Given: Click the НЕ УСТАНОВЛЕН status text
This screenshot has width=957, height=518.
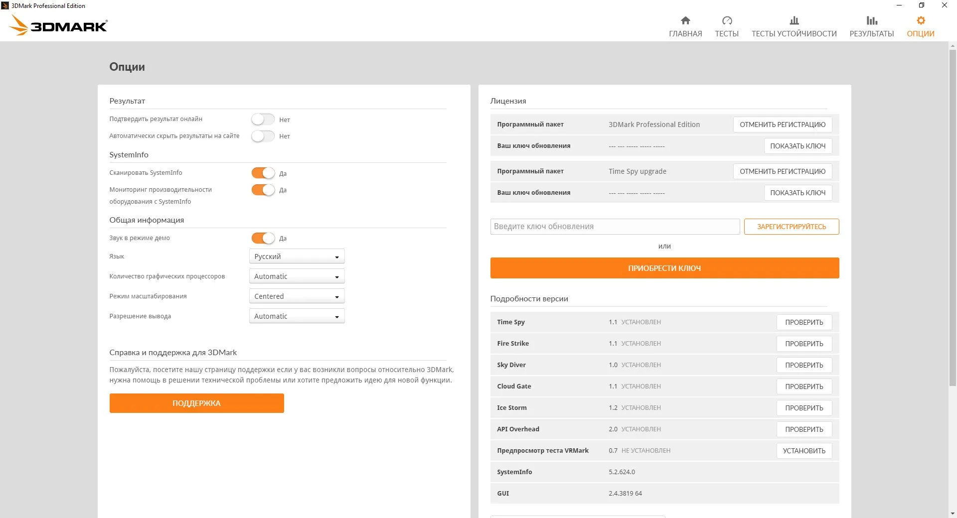Looking at the screenshot, I should (x=645, y=451).
